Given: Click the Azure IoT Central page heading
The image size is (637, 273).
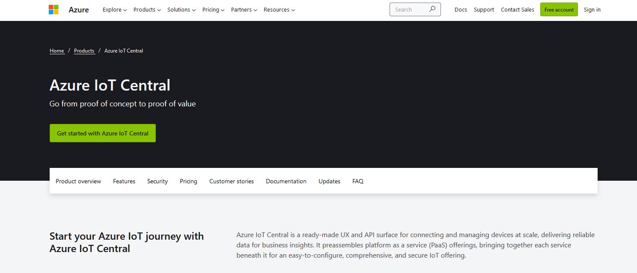Looking at the screenshot, I should (x=110, y=85).
